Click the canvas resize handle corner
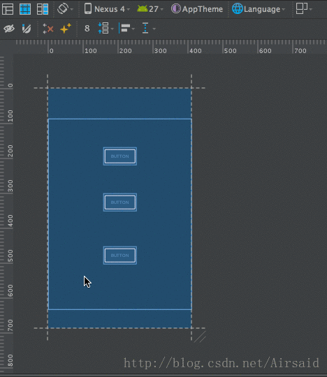 (200, 337)
